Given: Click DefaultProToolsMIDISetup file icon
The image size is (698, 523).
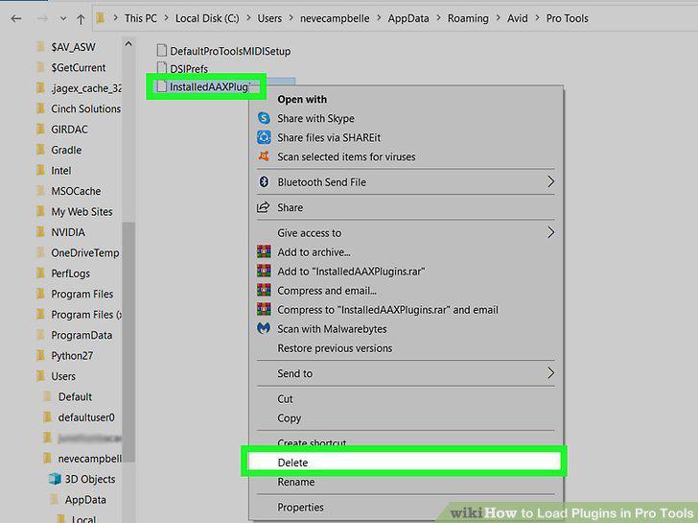Looking at the screenshot, I should [162, 51].
